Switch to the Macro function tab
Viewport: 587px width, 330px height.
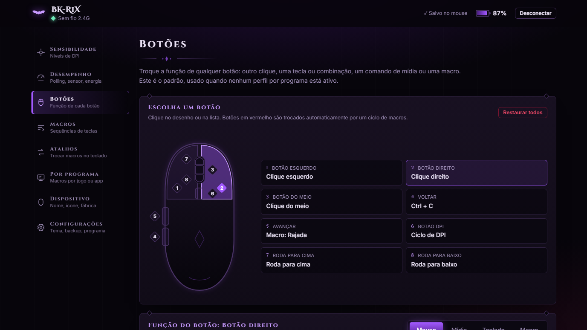click(x=529, y=327)
